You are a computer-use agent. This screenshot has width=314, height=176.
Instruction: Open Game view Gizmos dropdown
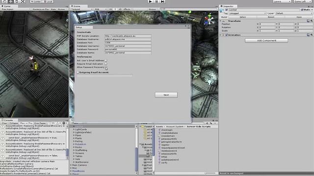click(62, 9)
